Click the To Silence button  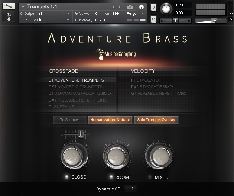point(69,120)
